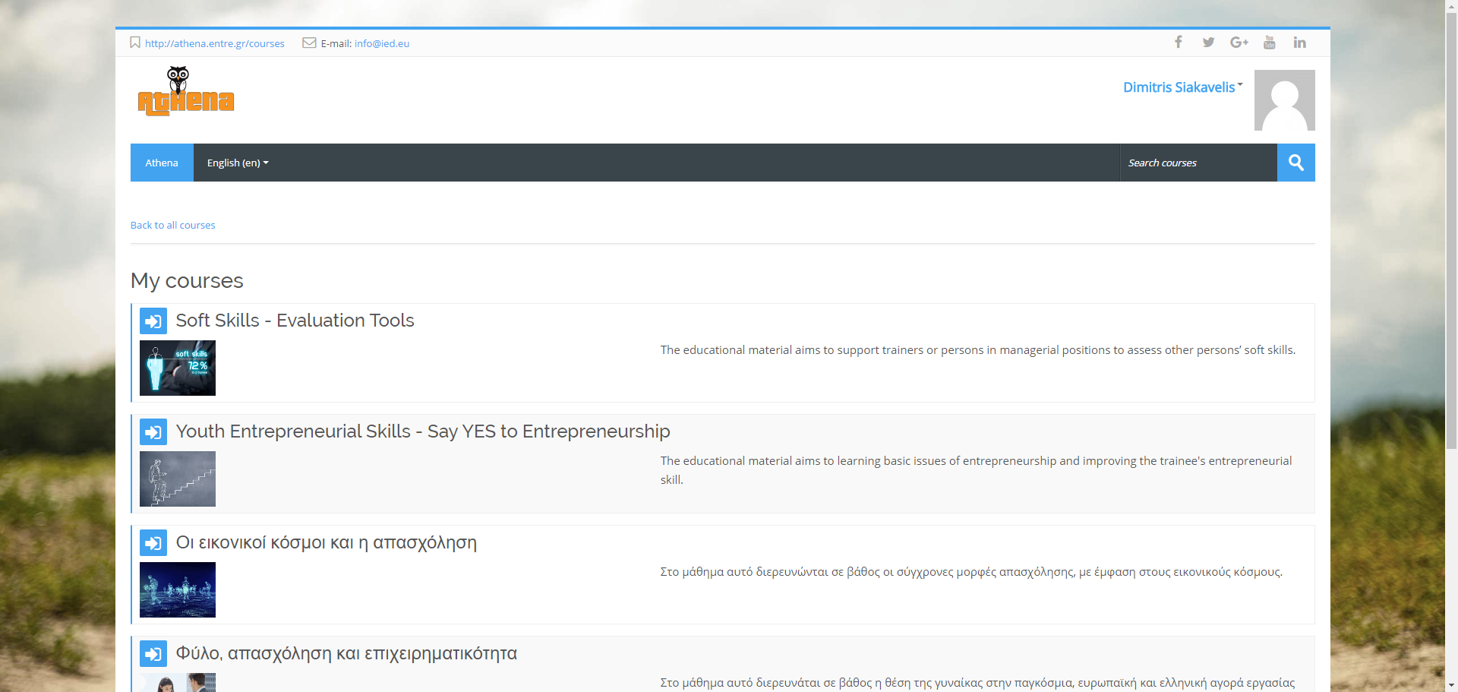Screen dimensions: 1458x692
Task: Click enter icon for Soft Skills course
Action: click(153, 321)
